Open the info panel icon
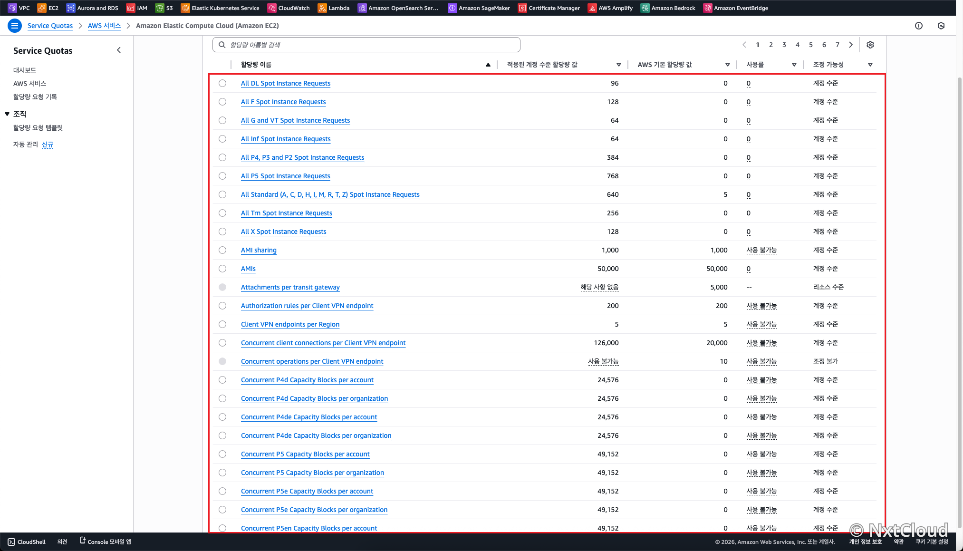 pyautogui.click(x=919, y=26)
